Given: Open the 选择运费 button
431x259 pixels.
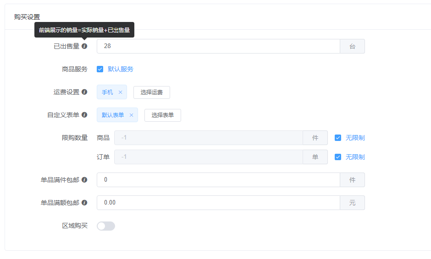Looking at the screenshot, I should pyautogui.click(x=152, y=92).
